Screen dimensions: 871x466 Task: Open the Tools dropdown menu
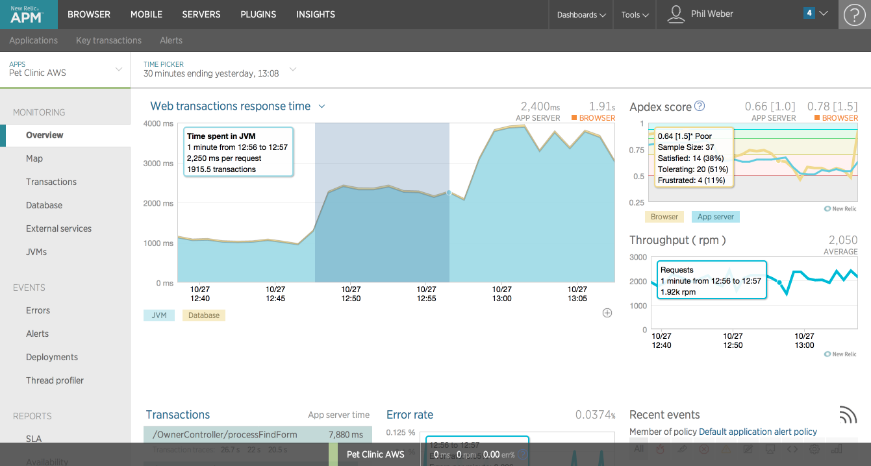coord(635,14)
